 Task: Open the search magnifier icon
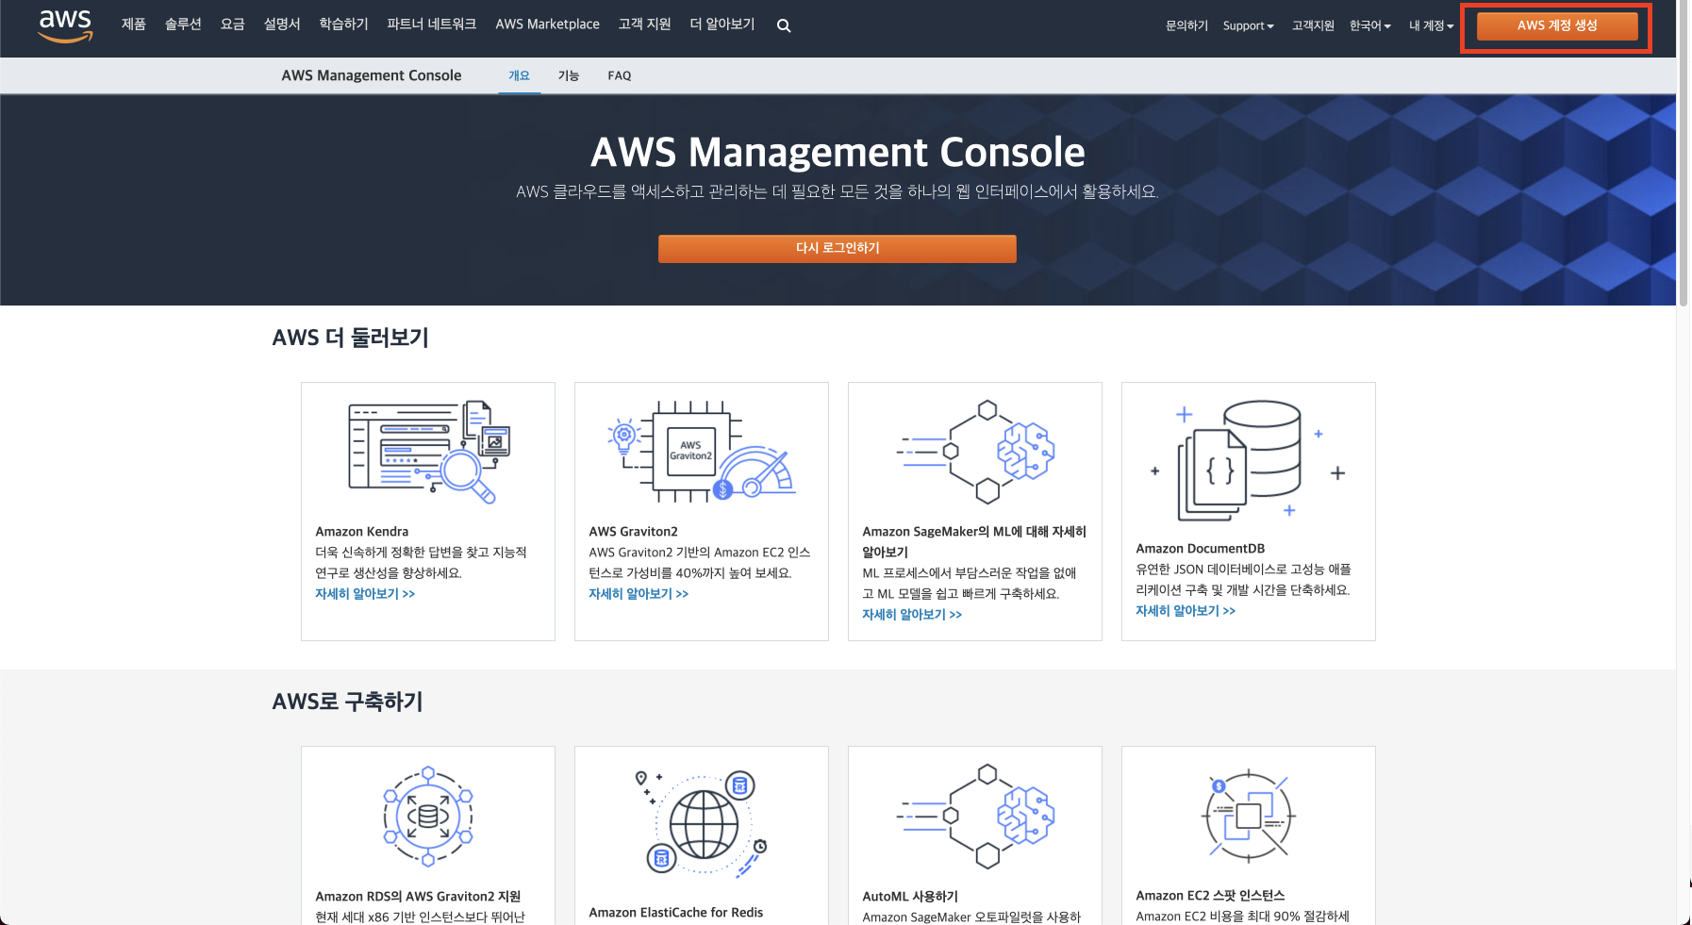[784, 26]
